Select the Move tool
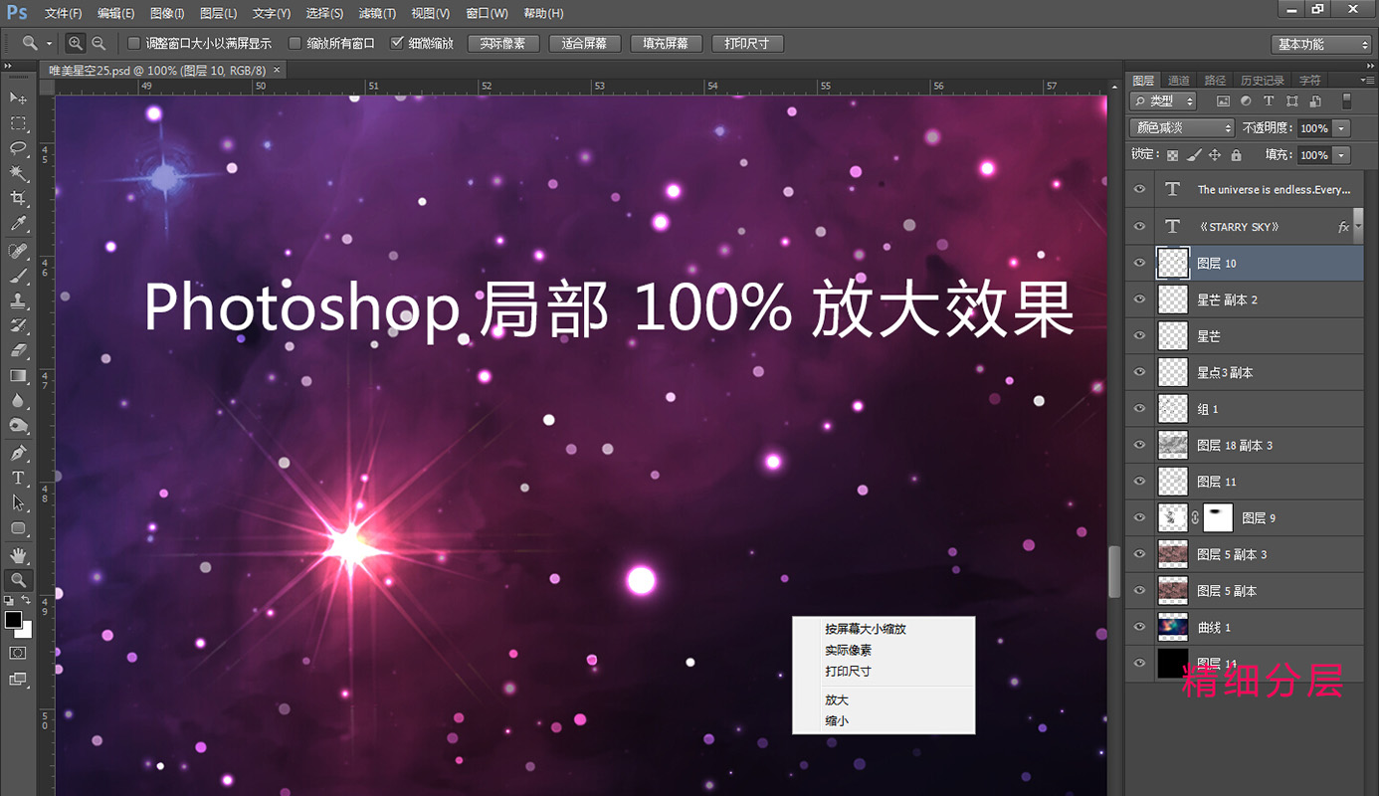Image resolution: width=1379 pixels, height=796 pixels. click(18, 98)
